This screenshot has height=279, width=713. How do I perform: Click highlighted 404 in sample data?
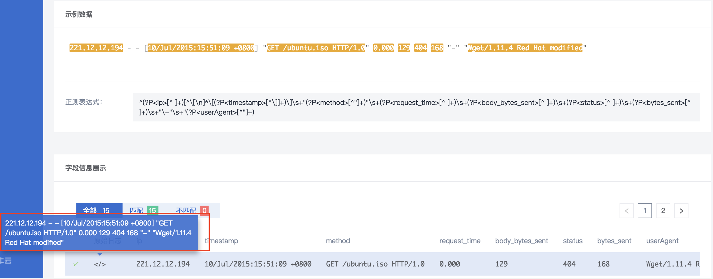point(421,48)
